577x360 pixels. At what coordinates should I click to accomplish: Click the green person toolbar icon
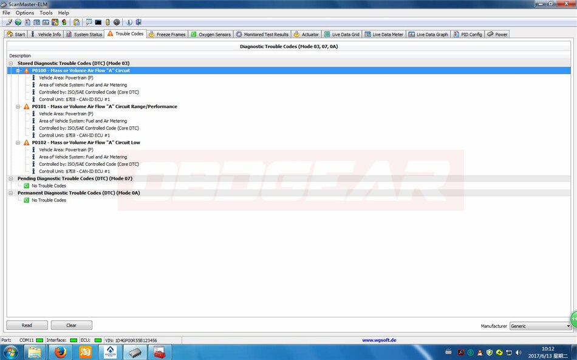64,22
